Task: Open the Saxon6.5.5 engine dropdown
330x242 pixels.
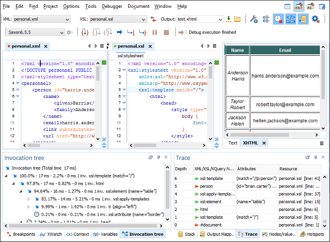Action: pos(62,32)
